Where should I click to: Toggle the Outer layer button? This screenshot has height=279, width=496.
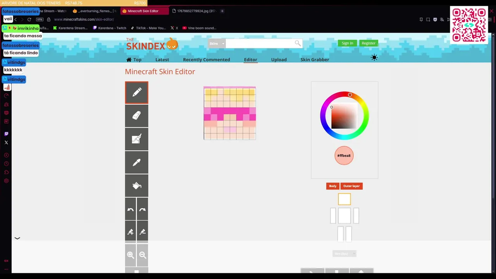[x=351, y=186]
